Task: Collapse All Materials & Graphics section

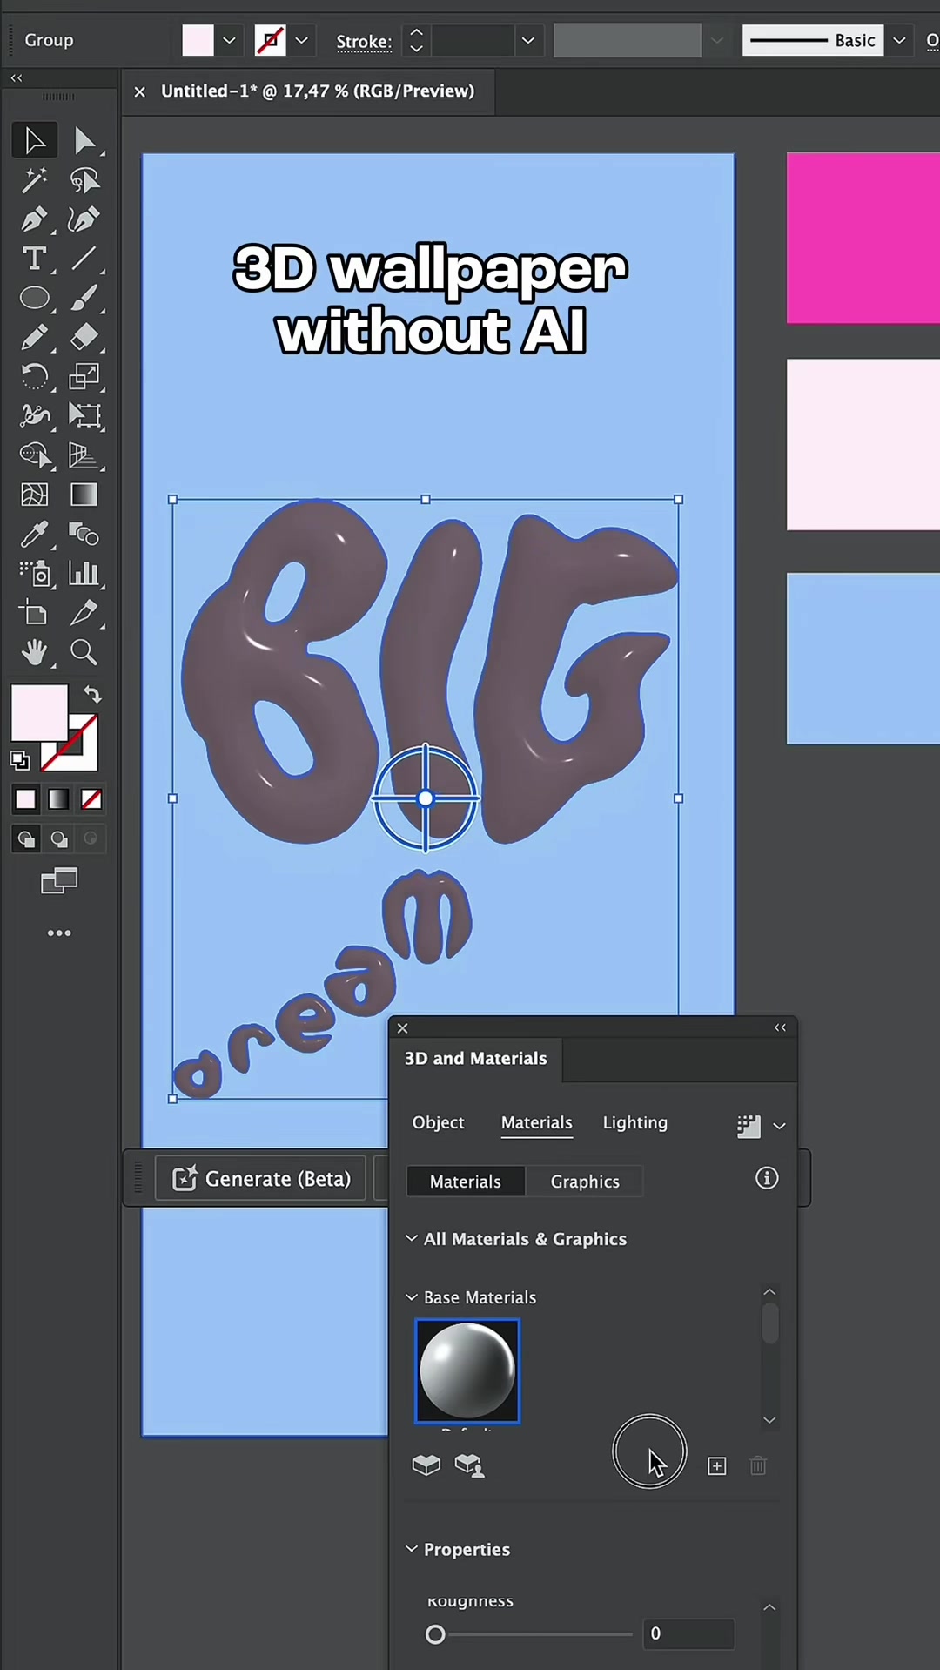Action: tap(412, 1238)
